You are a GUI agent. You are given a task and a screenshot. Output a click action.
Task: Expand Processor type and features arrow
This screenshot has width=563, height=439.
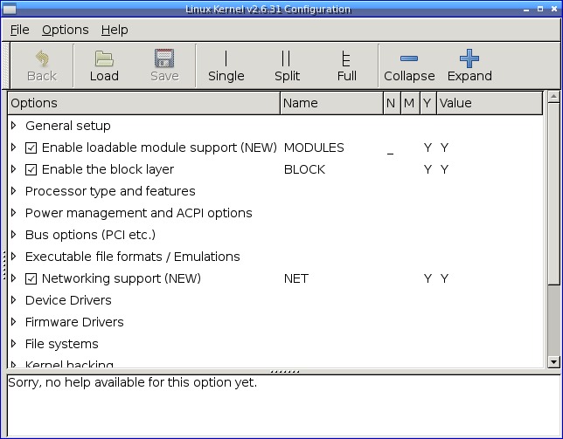14,191
